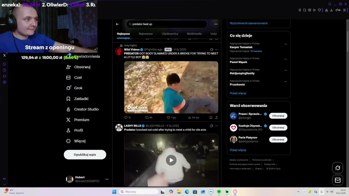Open browser downloads icon
This screenshot has width=349, height=196.
click(x=331, y=10)
